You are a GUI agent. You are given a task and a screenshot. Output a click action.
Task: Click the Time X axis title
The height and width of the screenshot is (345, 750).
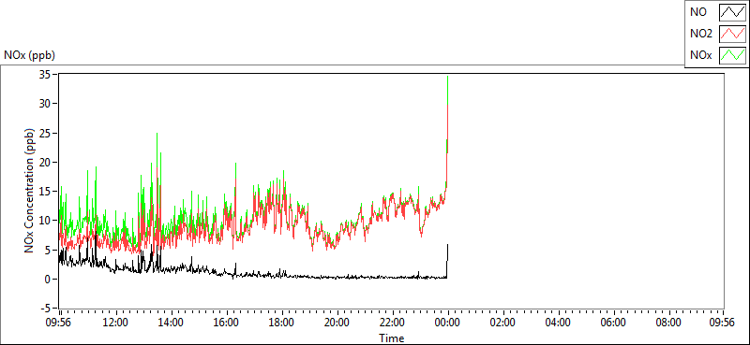click(x=392, y=338)
